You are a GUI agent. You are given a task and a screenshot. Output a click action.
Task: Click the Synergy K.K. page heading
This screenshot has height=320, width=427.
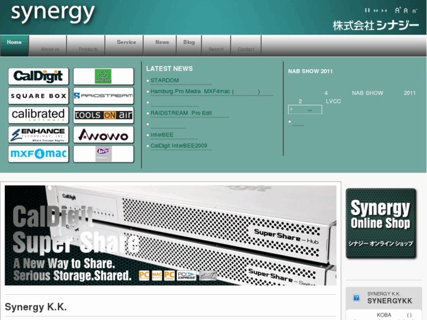click(x=36, y=307)
